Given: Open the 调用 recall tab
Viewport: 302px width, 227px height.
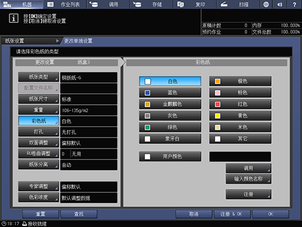Looking at the screenshot, I should tap(108, 4).
